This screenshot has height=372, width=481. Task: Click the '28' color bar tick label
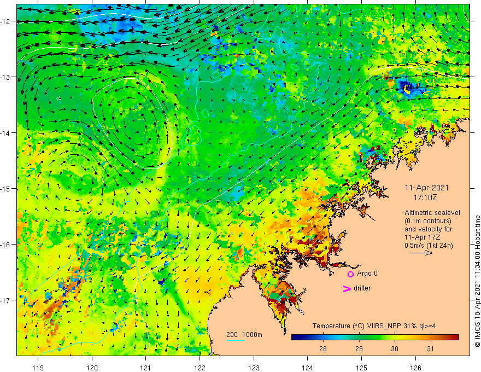click(322, 348)
